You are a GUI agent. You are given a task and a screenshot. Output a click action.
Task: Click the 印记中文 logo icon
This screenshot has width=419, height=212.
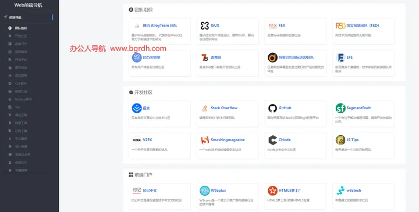pos(137,191)
